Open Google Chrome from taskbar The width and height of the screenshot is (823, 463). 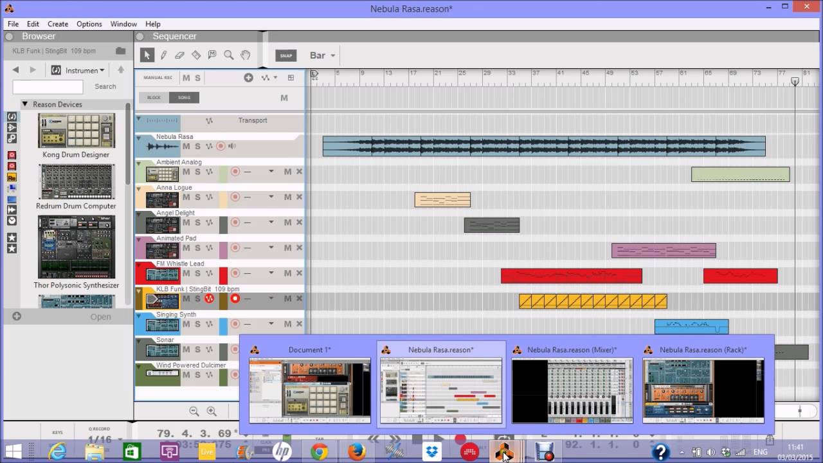click(320, 452)
